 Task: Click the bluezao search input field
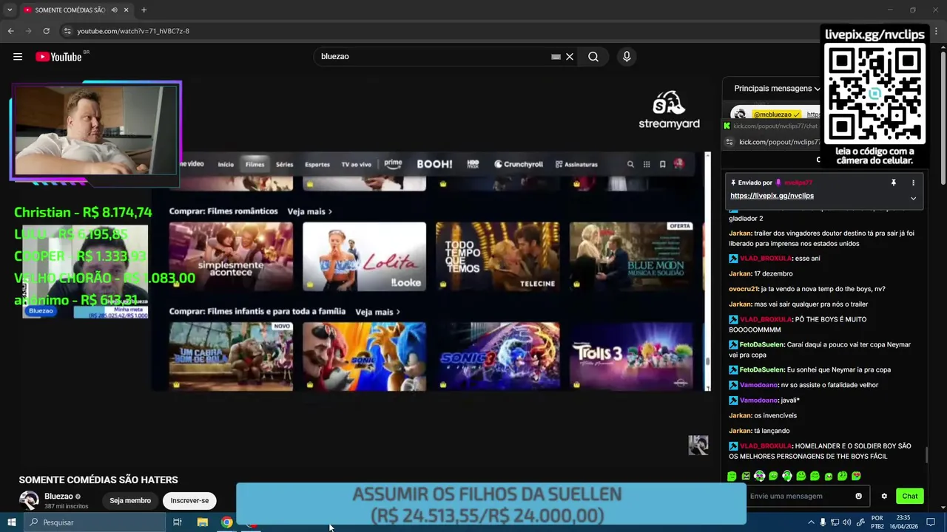click(x=433, y=57)
